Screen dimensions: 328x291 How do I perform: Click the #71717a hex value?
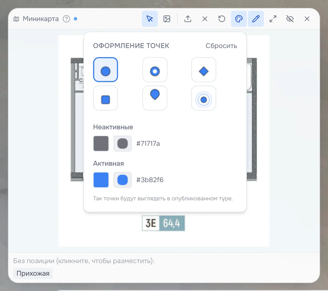pyautogui.click(x=148, y=144)
